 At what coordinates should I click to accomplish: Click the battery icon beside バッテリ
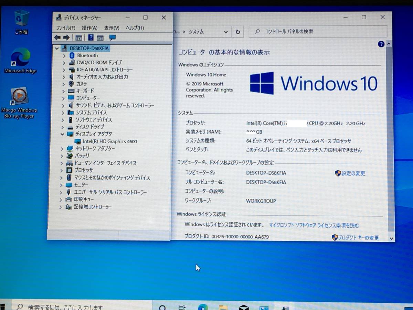click(70, 156)
